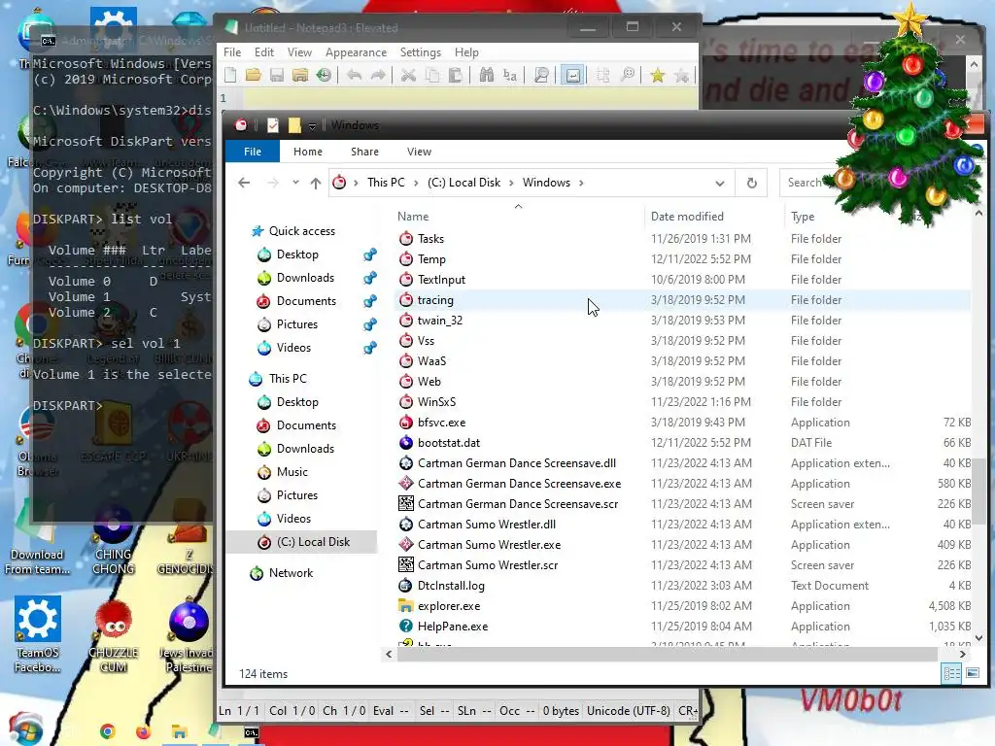Screen dimensions: 995x746
Task: Select the HelpPane.exe file row
Action: click(683, 627)
